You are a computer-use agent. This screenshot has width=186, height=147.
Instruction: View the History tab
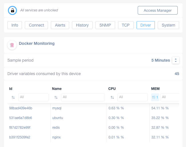(x=82, y=25)
